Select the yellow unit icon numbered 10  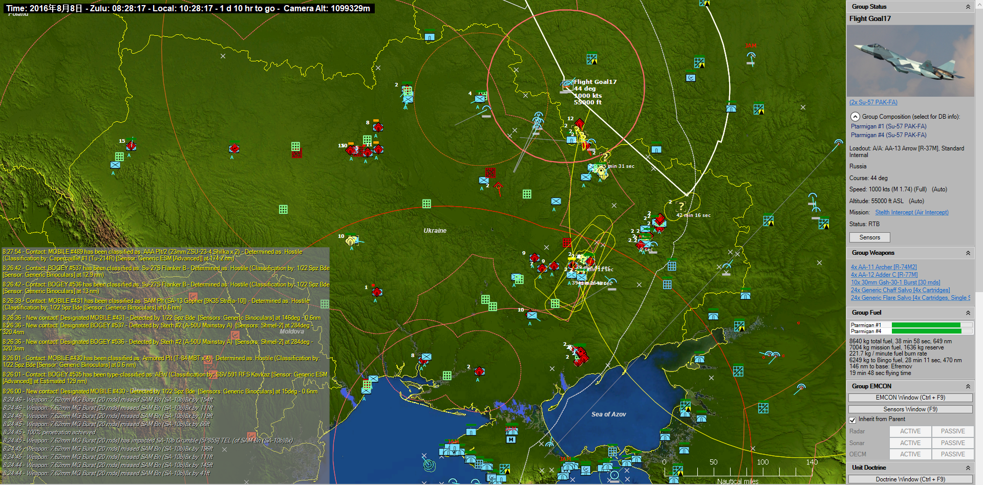point(351,240)
